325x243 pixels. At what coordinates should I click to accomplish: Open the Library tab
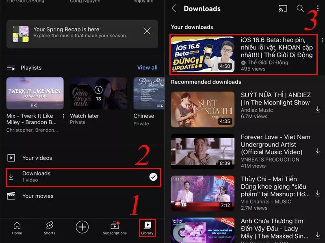pos(147,228)
